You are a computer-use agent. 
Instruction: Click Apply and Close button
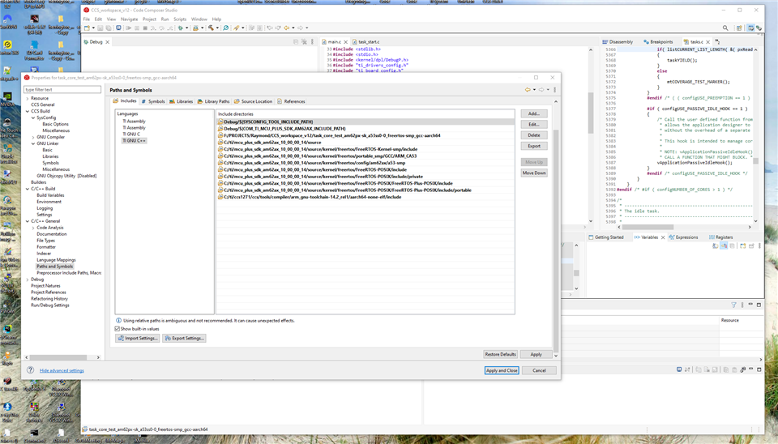click(502, 370)
